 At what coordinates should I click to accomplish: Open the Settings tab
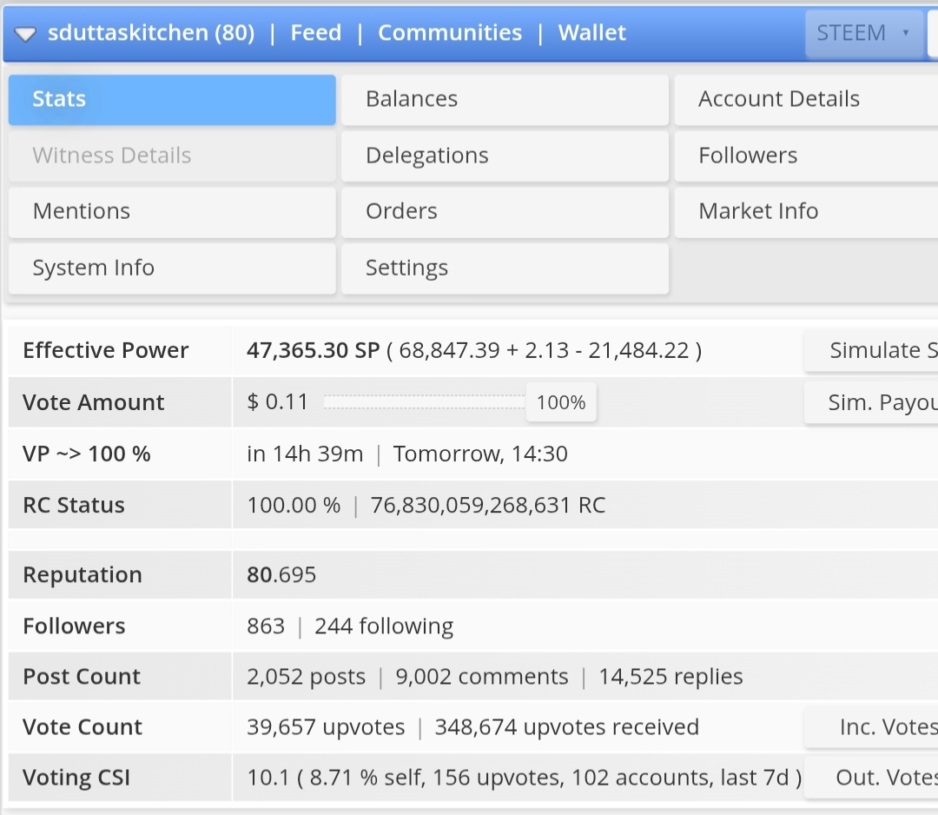(505, 268)
